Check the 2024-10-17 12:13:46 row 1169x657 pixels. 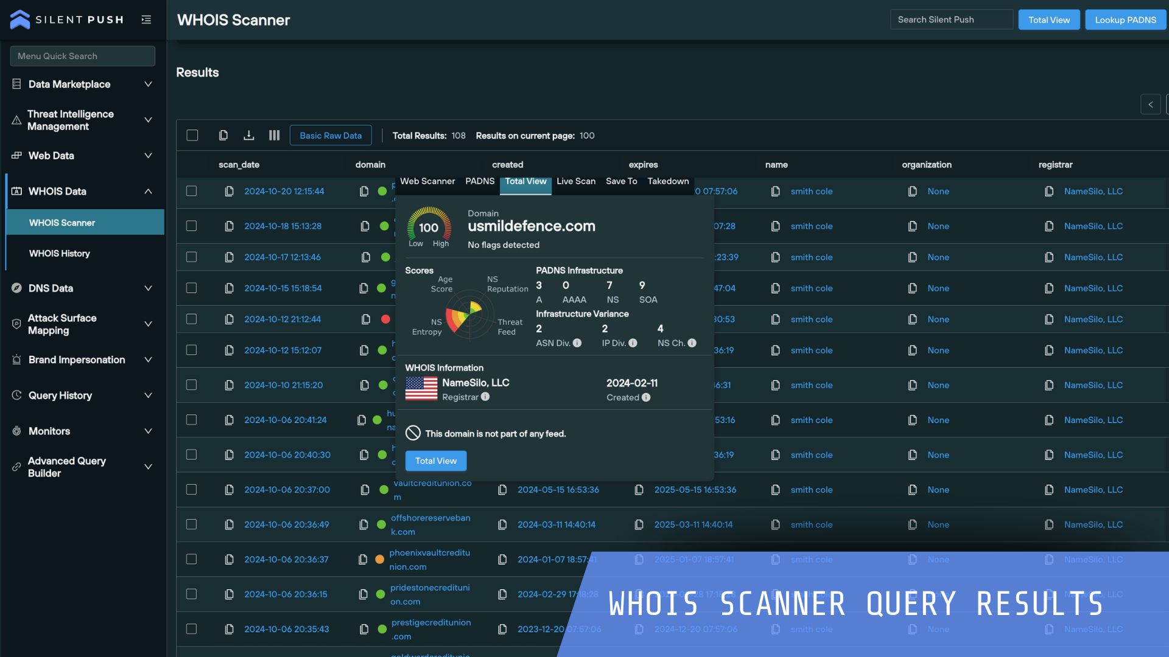191,257
